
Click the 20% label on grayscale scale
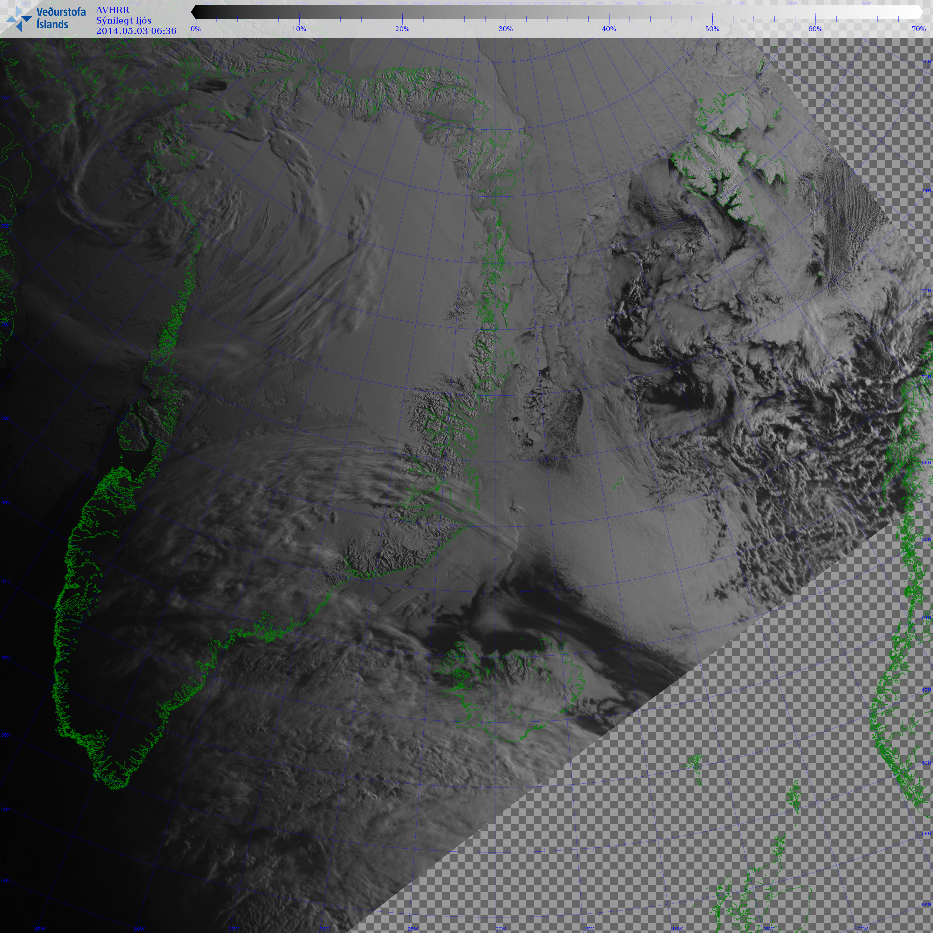402,29
